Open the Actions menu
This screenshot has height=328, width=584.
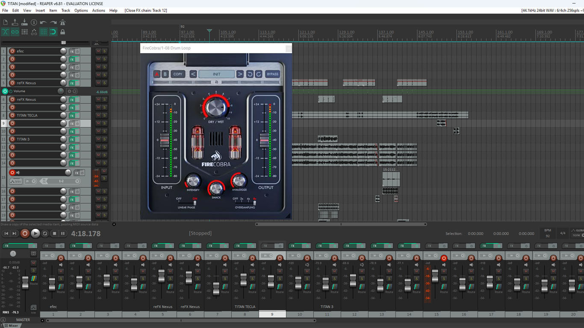pyautogui.click(x=98, y=10)
